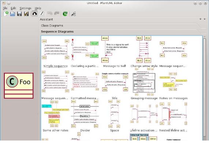The width and height of the screenshot is (209, 146).
Task: Open the Edit menu
Action: (13, 8)
